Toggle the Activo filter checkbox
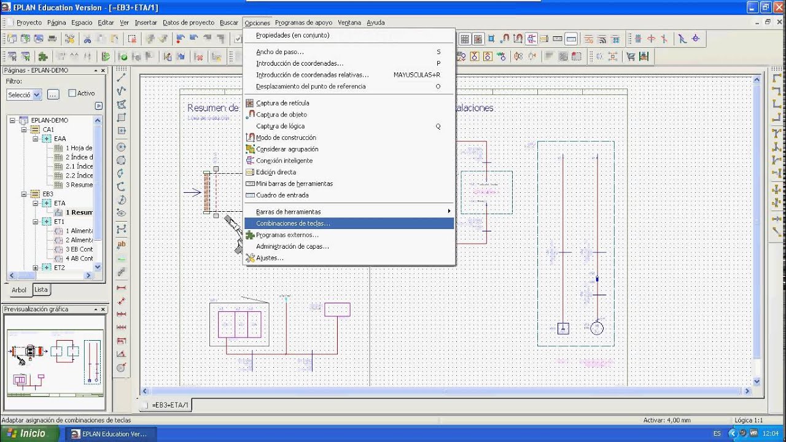This screenshot has width=786, height=442. [72, 93]
